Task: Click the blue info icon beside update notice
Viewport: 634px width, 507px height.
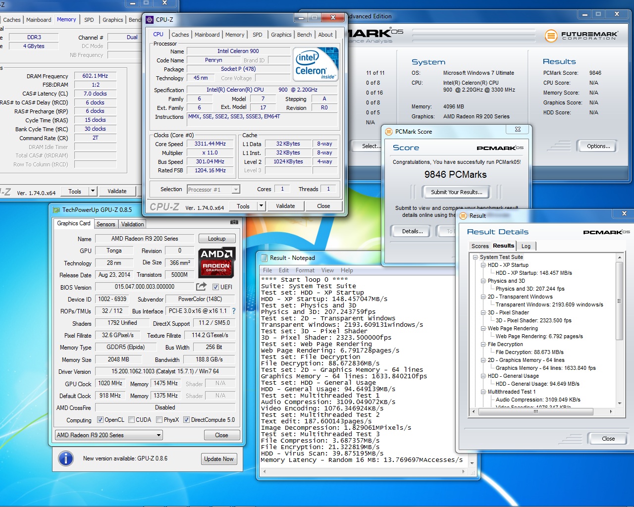Action: tap(65, 458)
